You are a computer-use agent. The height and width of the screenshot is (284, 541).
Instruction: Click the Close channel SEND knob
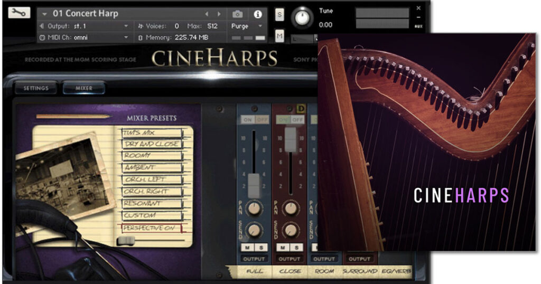(x=291, y=230)
